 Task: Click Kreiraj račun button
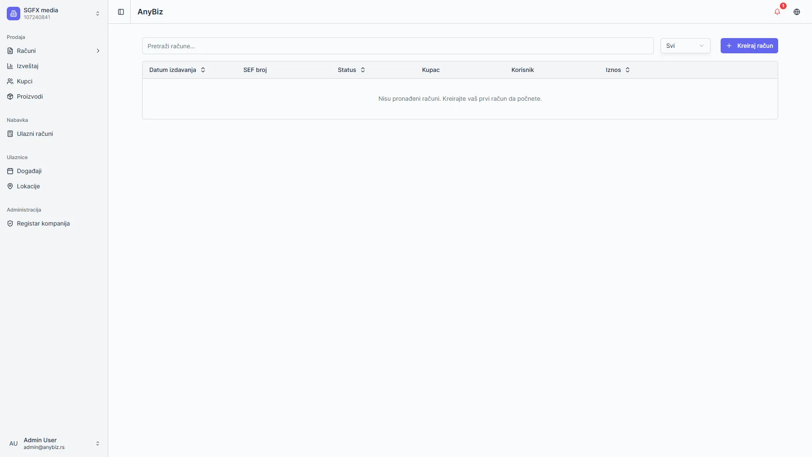coord(749,46)
